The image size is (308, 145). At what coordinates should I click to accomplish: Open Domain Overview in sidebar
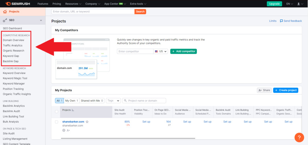[14, 40]
